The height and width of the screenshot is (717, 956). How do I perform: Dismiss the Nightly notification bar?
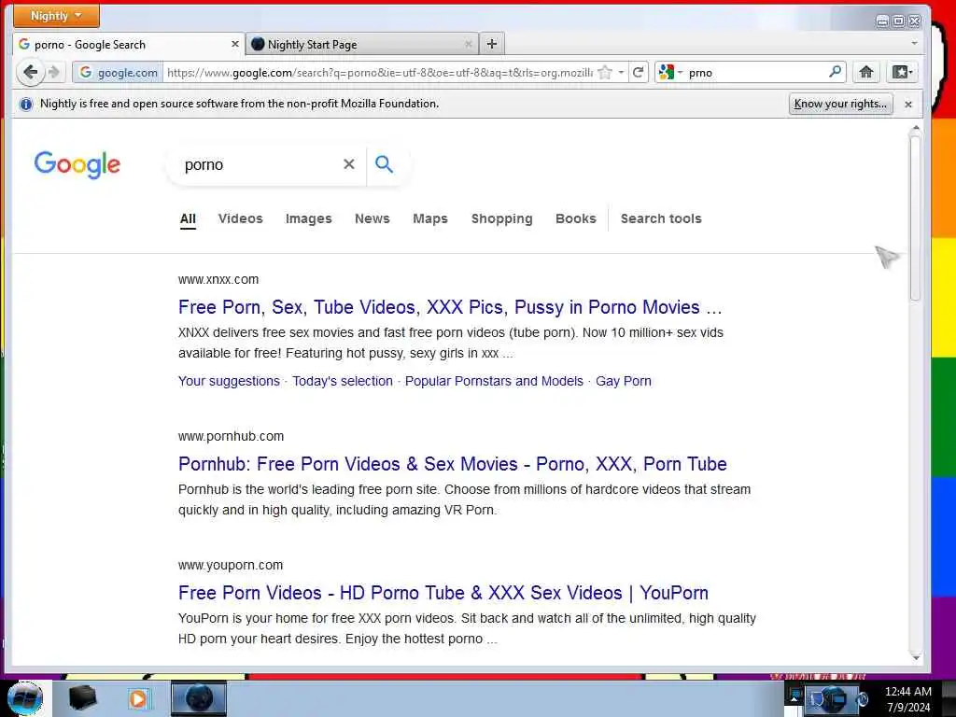[907, 105]
